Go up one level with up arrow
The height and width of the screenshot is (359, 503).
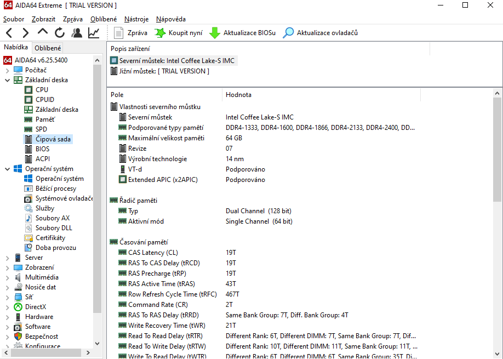[43, 32]
